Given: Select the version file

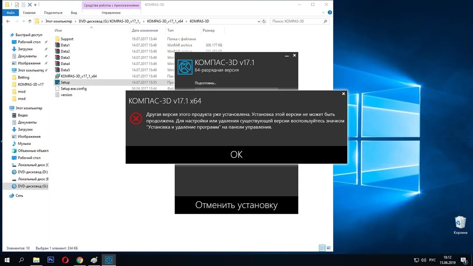Looking at the screenshot, I should [67, 95].
